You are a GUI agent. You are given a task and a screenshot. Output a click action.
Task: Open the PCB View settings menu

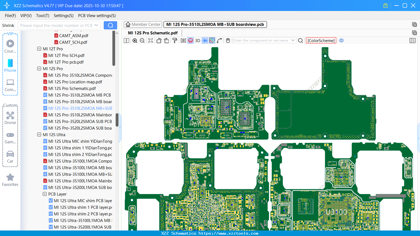point(97,16)
